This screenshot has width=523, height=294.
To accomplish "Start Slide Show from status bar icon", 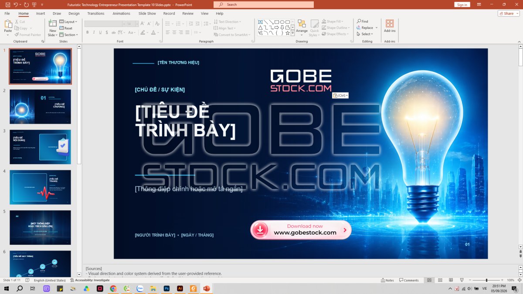I will [462, 280].
